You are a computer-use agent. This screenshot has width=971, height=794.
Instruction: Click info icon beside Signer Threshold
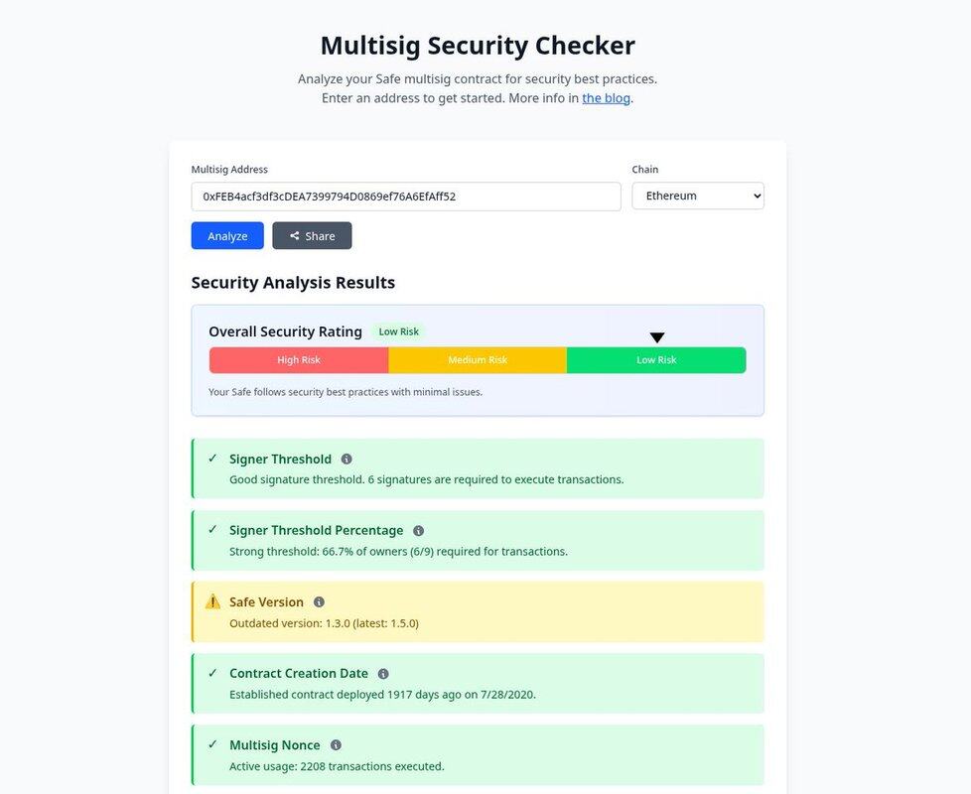pos(347,460)
